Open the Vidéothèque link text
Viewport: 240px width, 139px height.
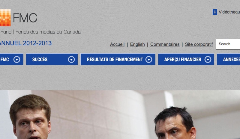(229, 12)
